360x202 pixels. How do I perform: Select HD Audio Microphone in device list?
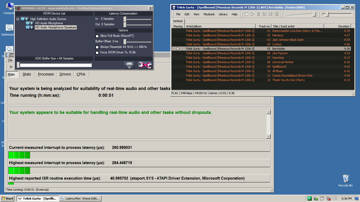49,23
